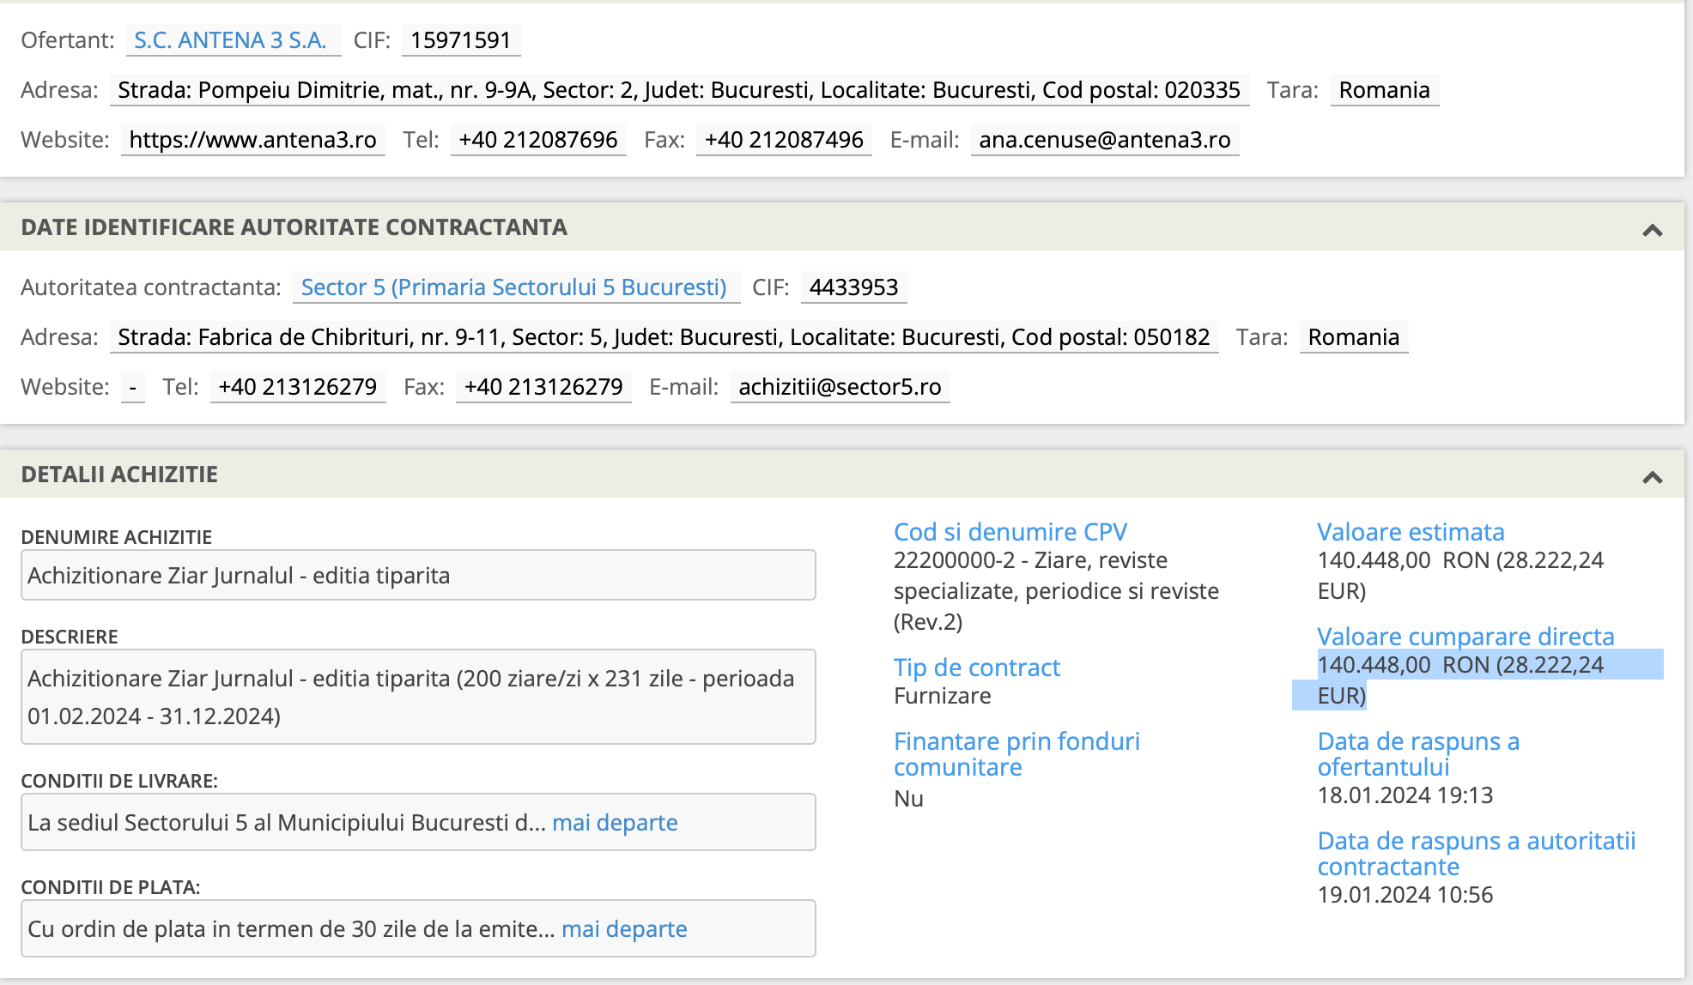Click the supplier CIF value 15971591

pyautogui.click(x=460, y=40)
